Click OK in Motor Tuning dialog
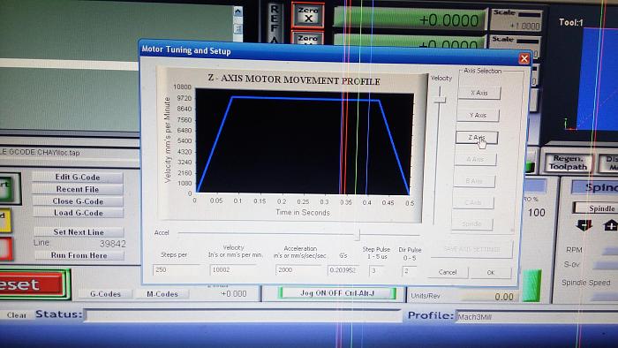 (491, 272)
